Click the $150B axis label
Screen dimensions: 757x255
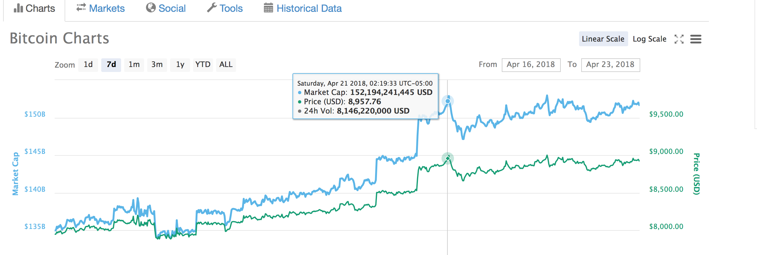click(35, 114)
